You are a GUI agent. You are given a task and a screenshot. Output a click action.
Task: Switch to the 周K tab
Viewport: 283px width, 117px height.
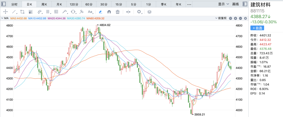pyautogui.click(x=44, y=4)
